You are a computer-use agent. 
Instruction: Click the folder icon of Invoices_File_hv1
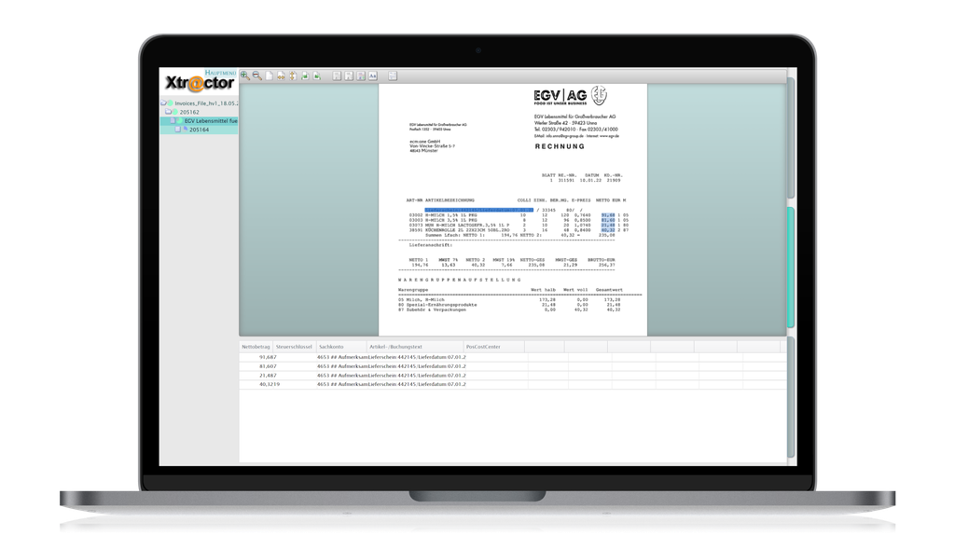164,103
